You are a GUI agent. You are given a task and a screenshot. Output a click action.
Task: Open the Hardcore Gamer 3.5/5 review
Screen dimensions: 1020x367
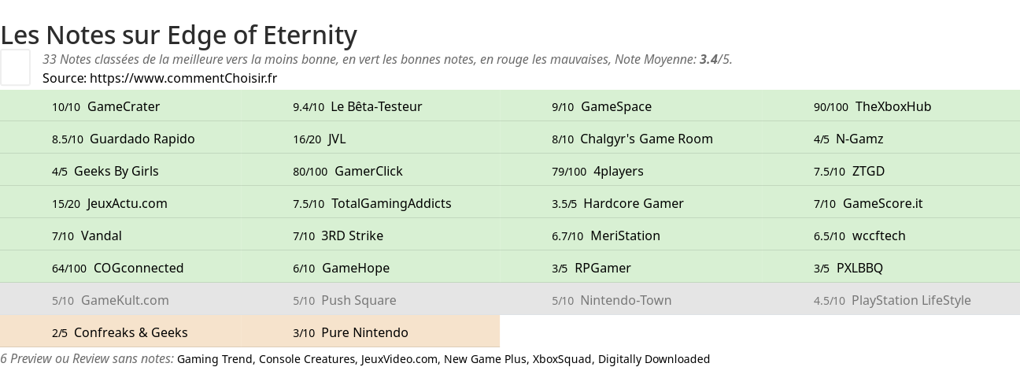(x=617, y=203)
